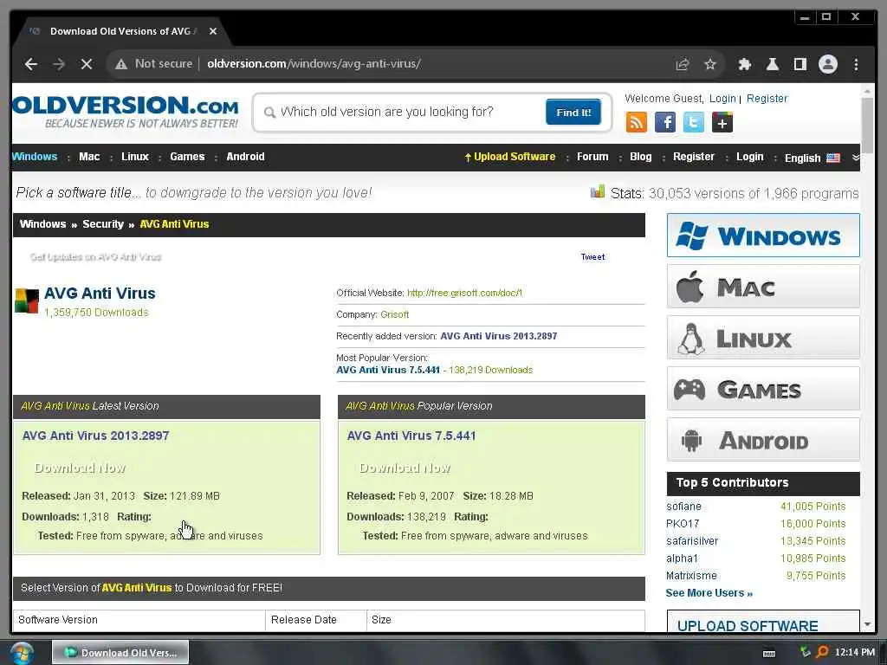Open the Extensions puzzle icon

point(744,64)
